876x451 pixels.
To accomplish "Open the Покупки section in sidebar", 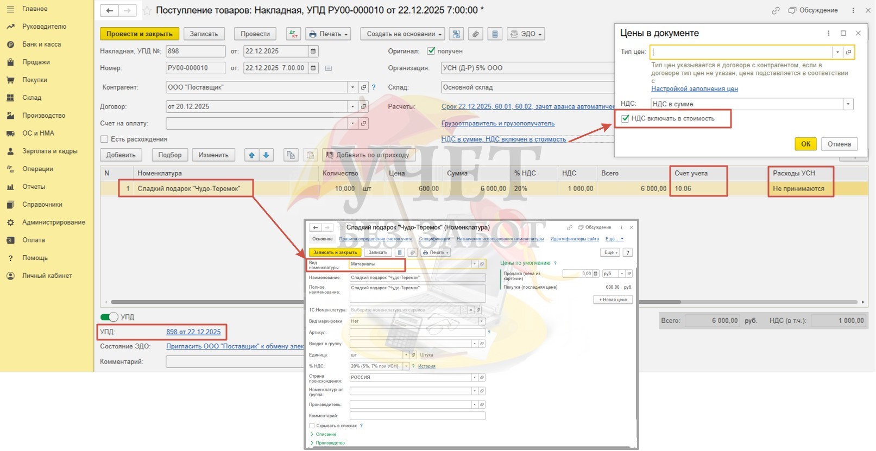I will [35, 80].
